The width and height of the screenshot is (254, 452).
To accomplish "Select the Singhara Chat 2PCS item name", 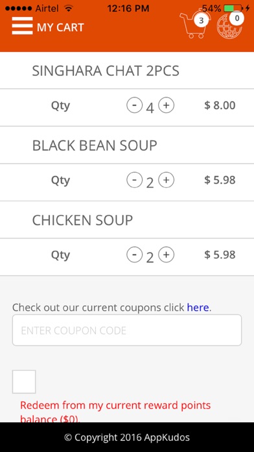I will [106, 71].
